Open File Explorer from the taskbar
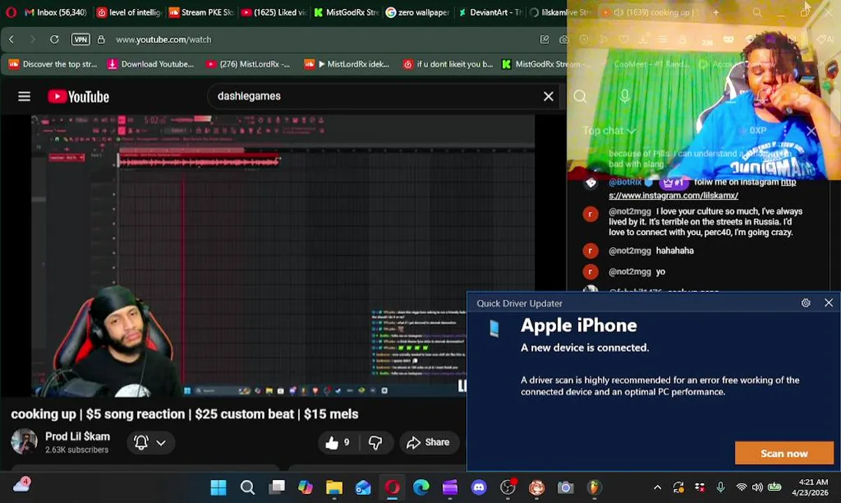Image resolution: width=841 pixels, height=503 pixels. [x=334, y=487]
